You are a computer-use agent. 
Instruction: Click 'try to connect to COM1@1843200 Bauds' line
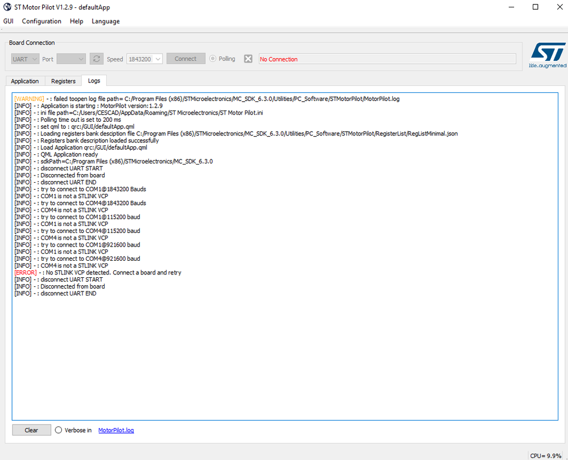coord(80,189)
